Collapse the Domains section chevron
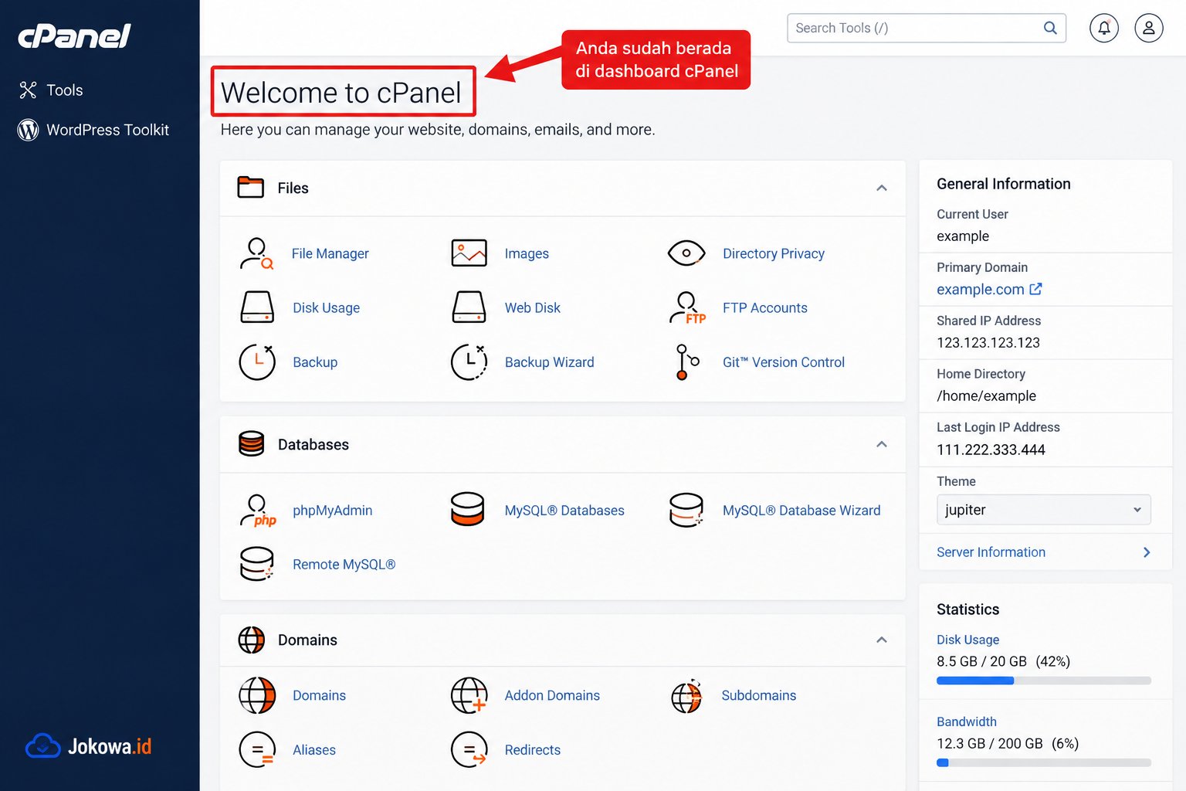 coord(882,640)
